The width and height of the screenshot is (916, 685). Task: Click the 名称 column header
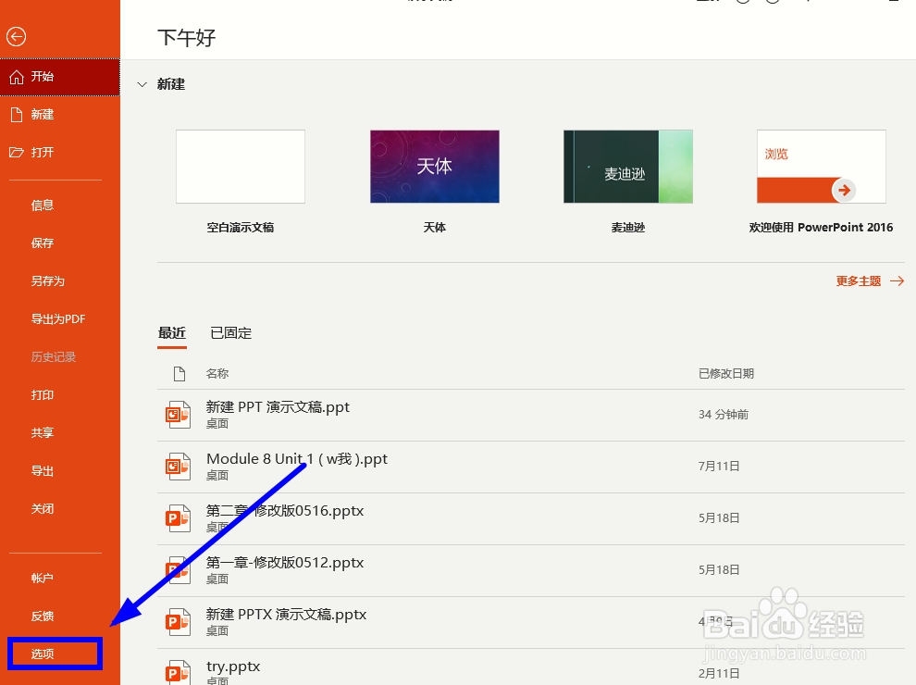coord(217,373)
